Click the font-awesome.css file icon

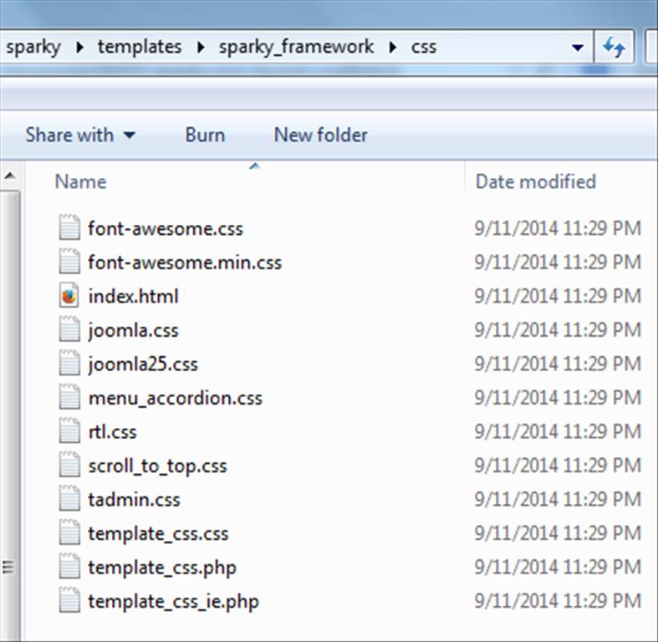[69, 227]
